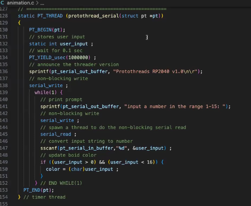Click line number 149 in the gutter

tap(4, 162)
